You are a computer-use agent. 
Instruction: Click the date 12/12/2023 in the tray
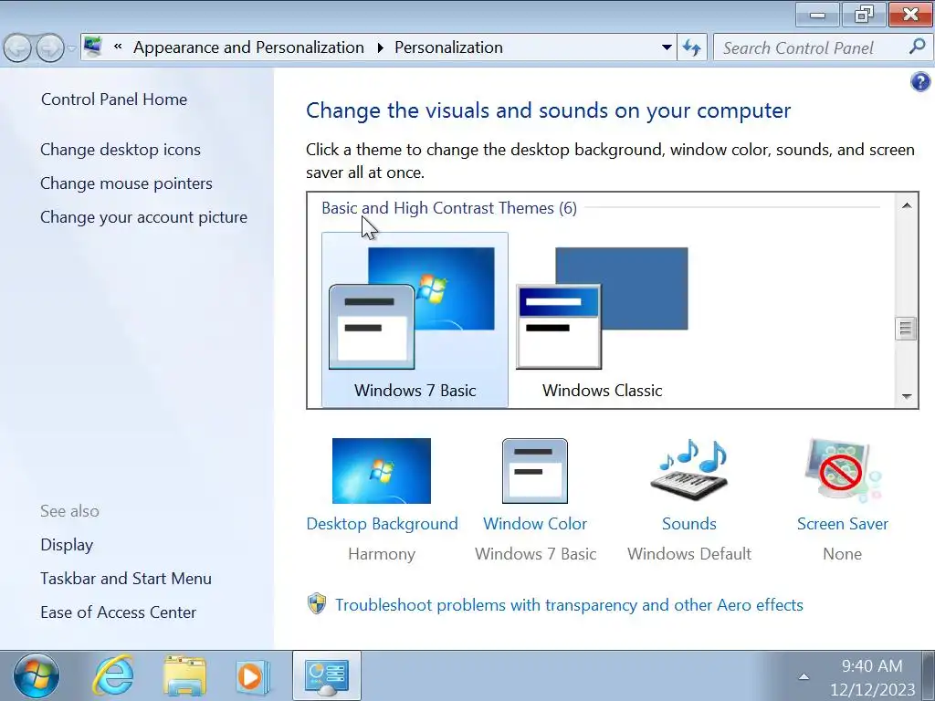pyautogui.click(x=872, y=690)
